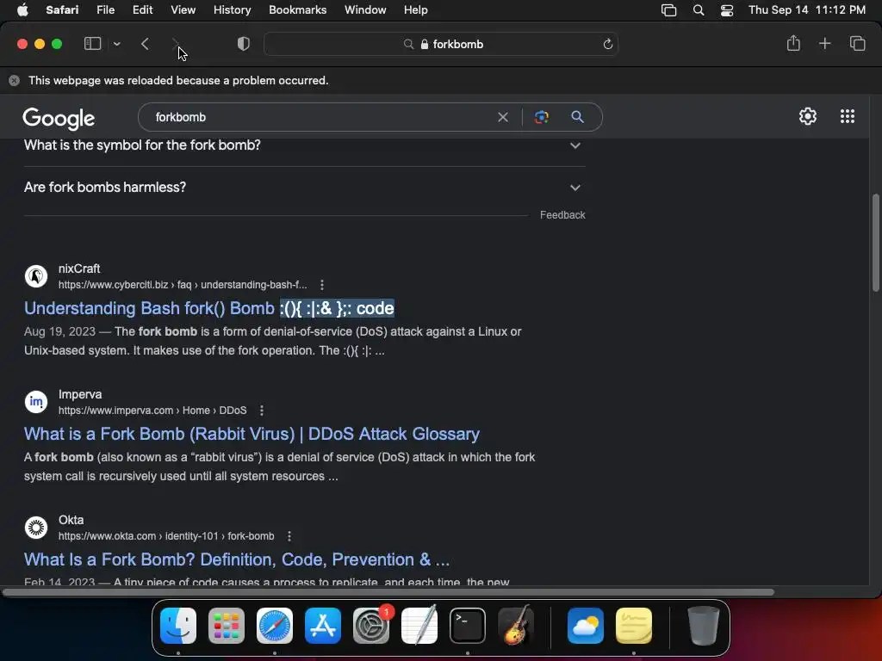Open App Store from the Dock
The width and height of the screenshot is (882, 661).
click(323, 626)
